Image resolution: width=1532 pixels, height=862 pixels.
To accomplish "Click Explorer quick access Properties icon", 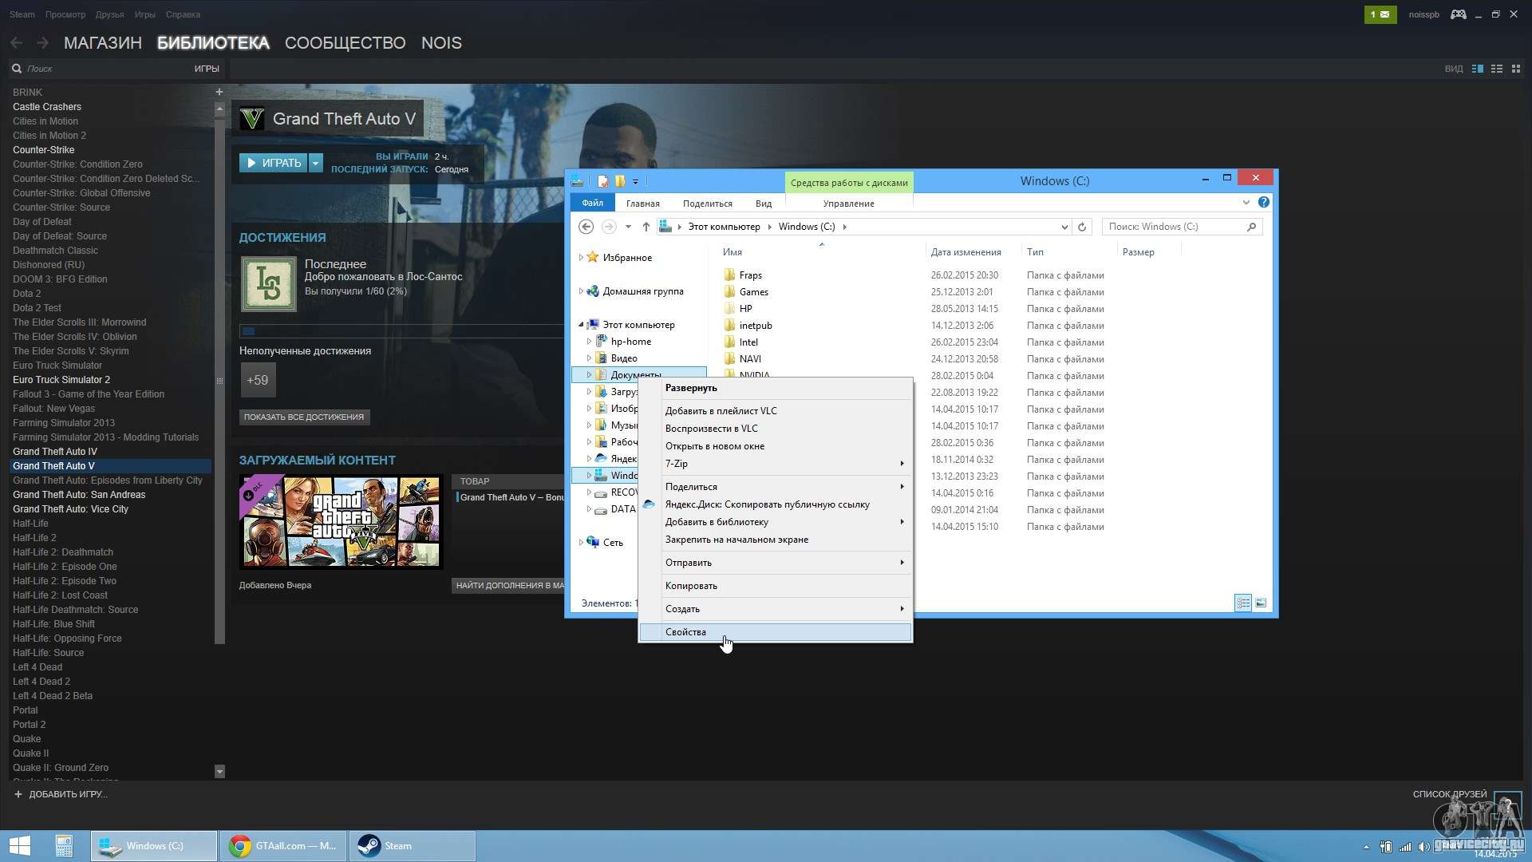I will click(x=603, y=181).
